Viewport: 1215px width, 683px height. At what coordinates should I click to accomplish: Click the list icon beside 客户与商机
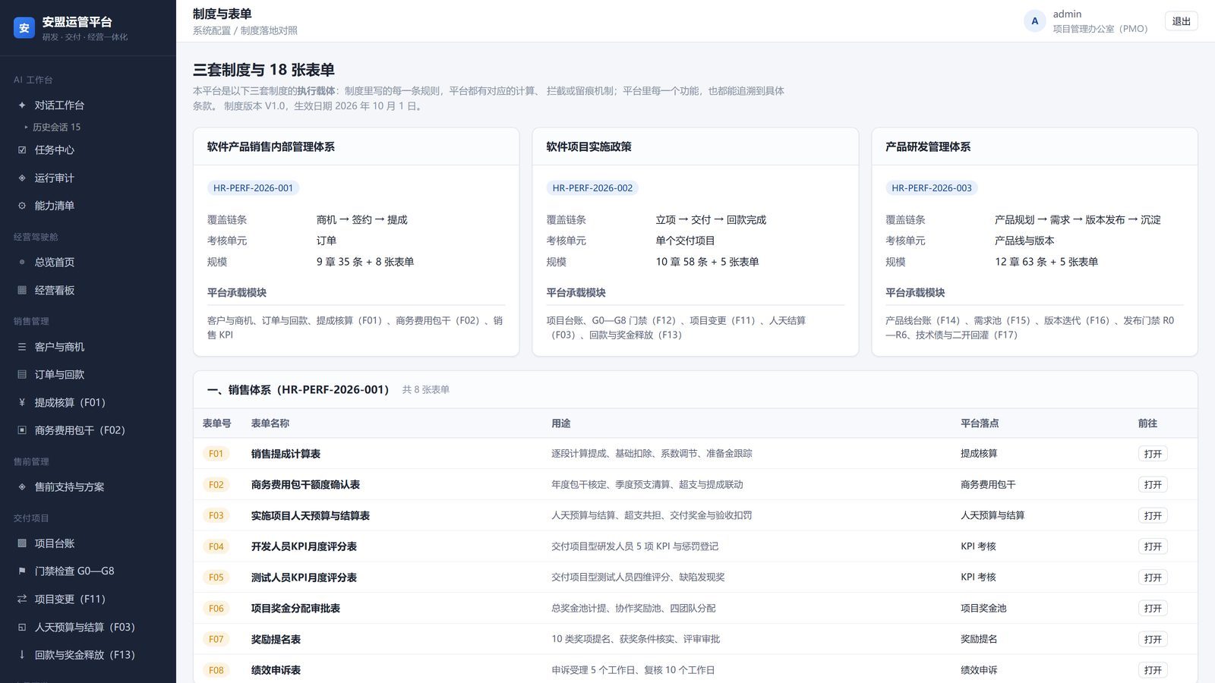[x=22, y=347]
